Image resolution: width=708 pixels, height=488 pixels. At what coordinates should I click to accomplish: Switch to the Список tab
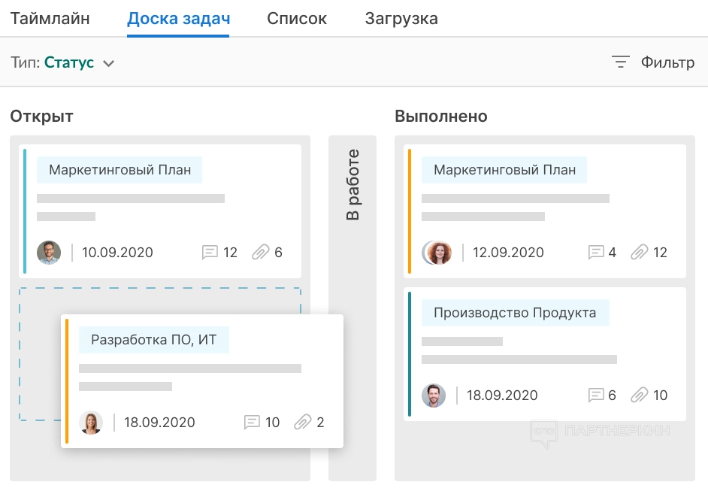297,19
